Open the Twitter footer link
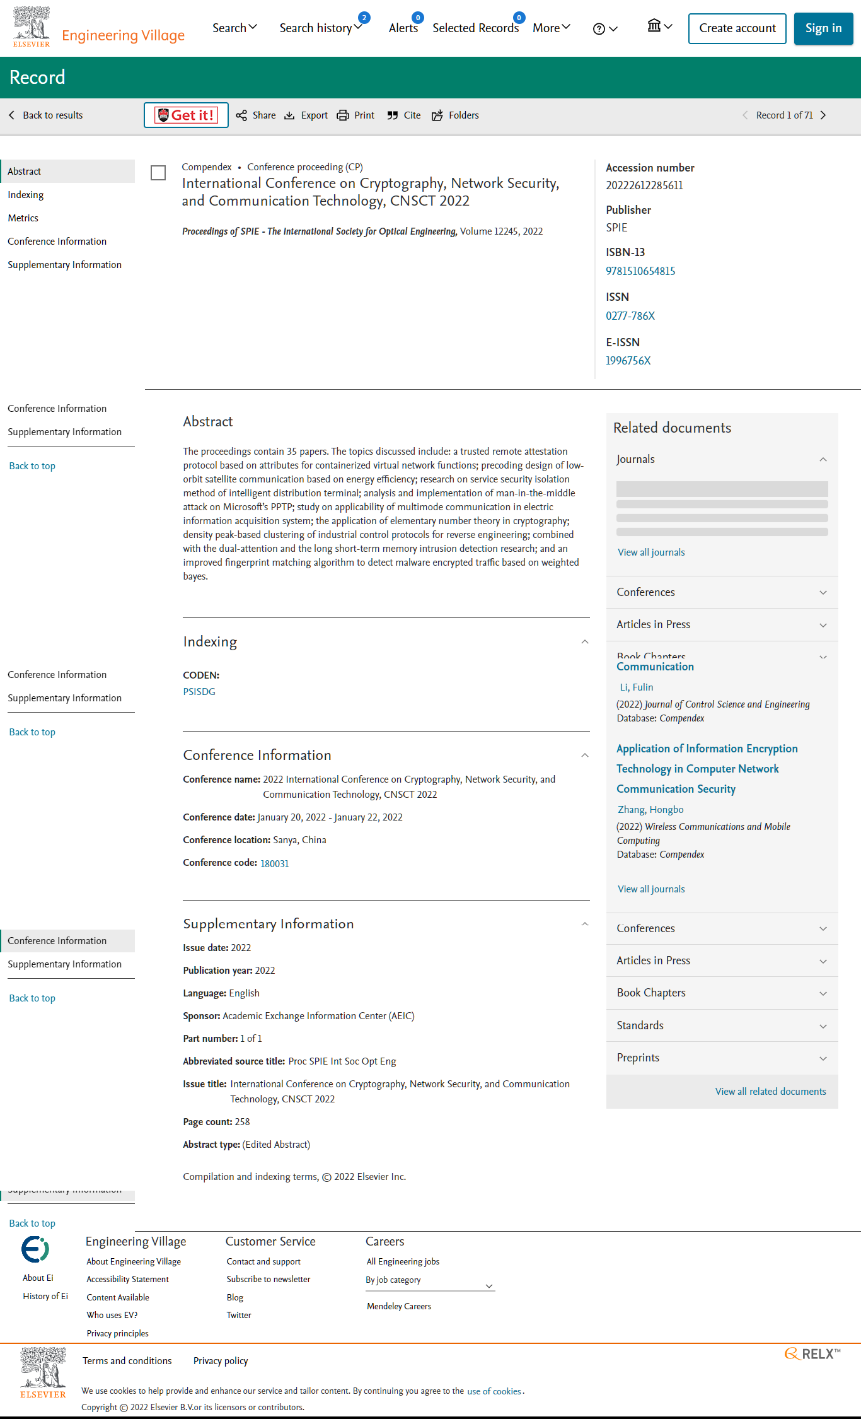Screen dimensions: 861x1419 coord(239,1315)
